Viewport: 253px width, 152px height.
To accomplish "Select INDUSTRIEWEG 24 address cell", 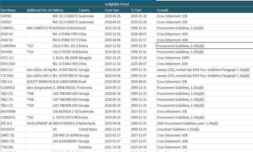I will pyautogui.click(x=65, y=123).
